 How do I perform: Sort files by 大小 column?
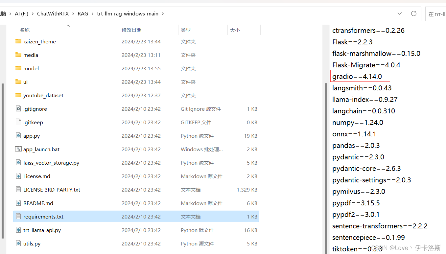click(x=235, y=30)
